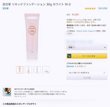This screenshot has width=110, height=107.
Task: Expand the ほしい物リストを表示する arrow
Action: (104, 73)
